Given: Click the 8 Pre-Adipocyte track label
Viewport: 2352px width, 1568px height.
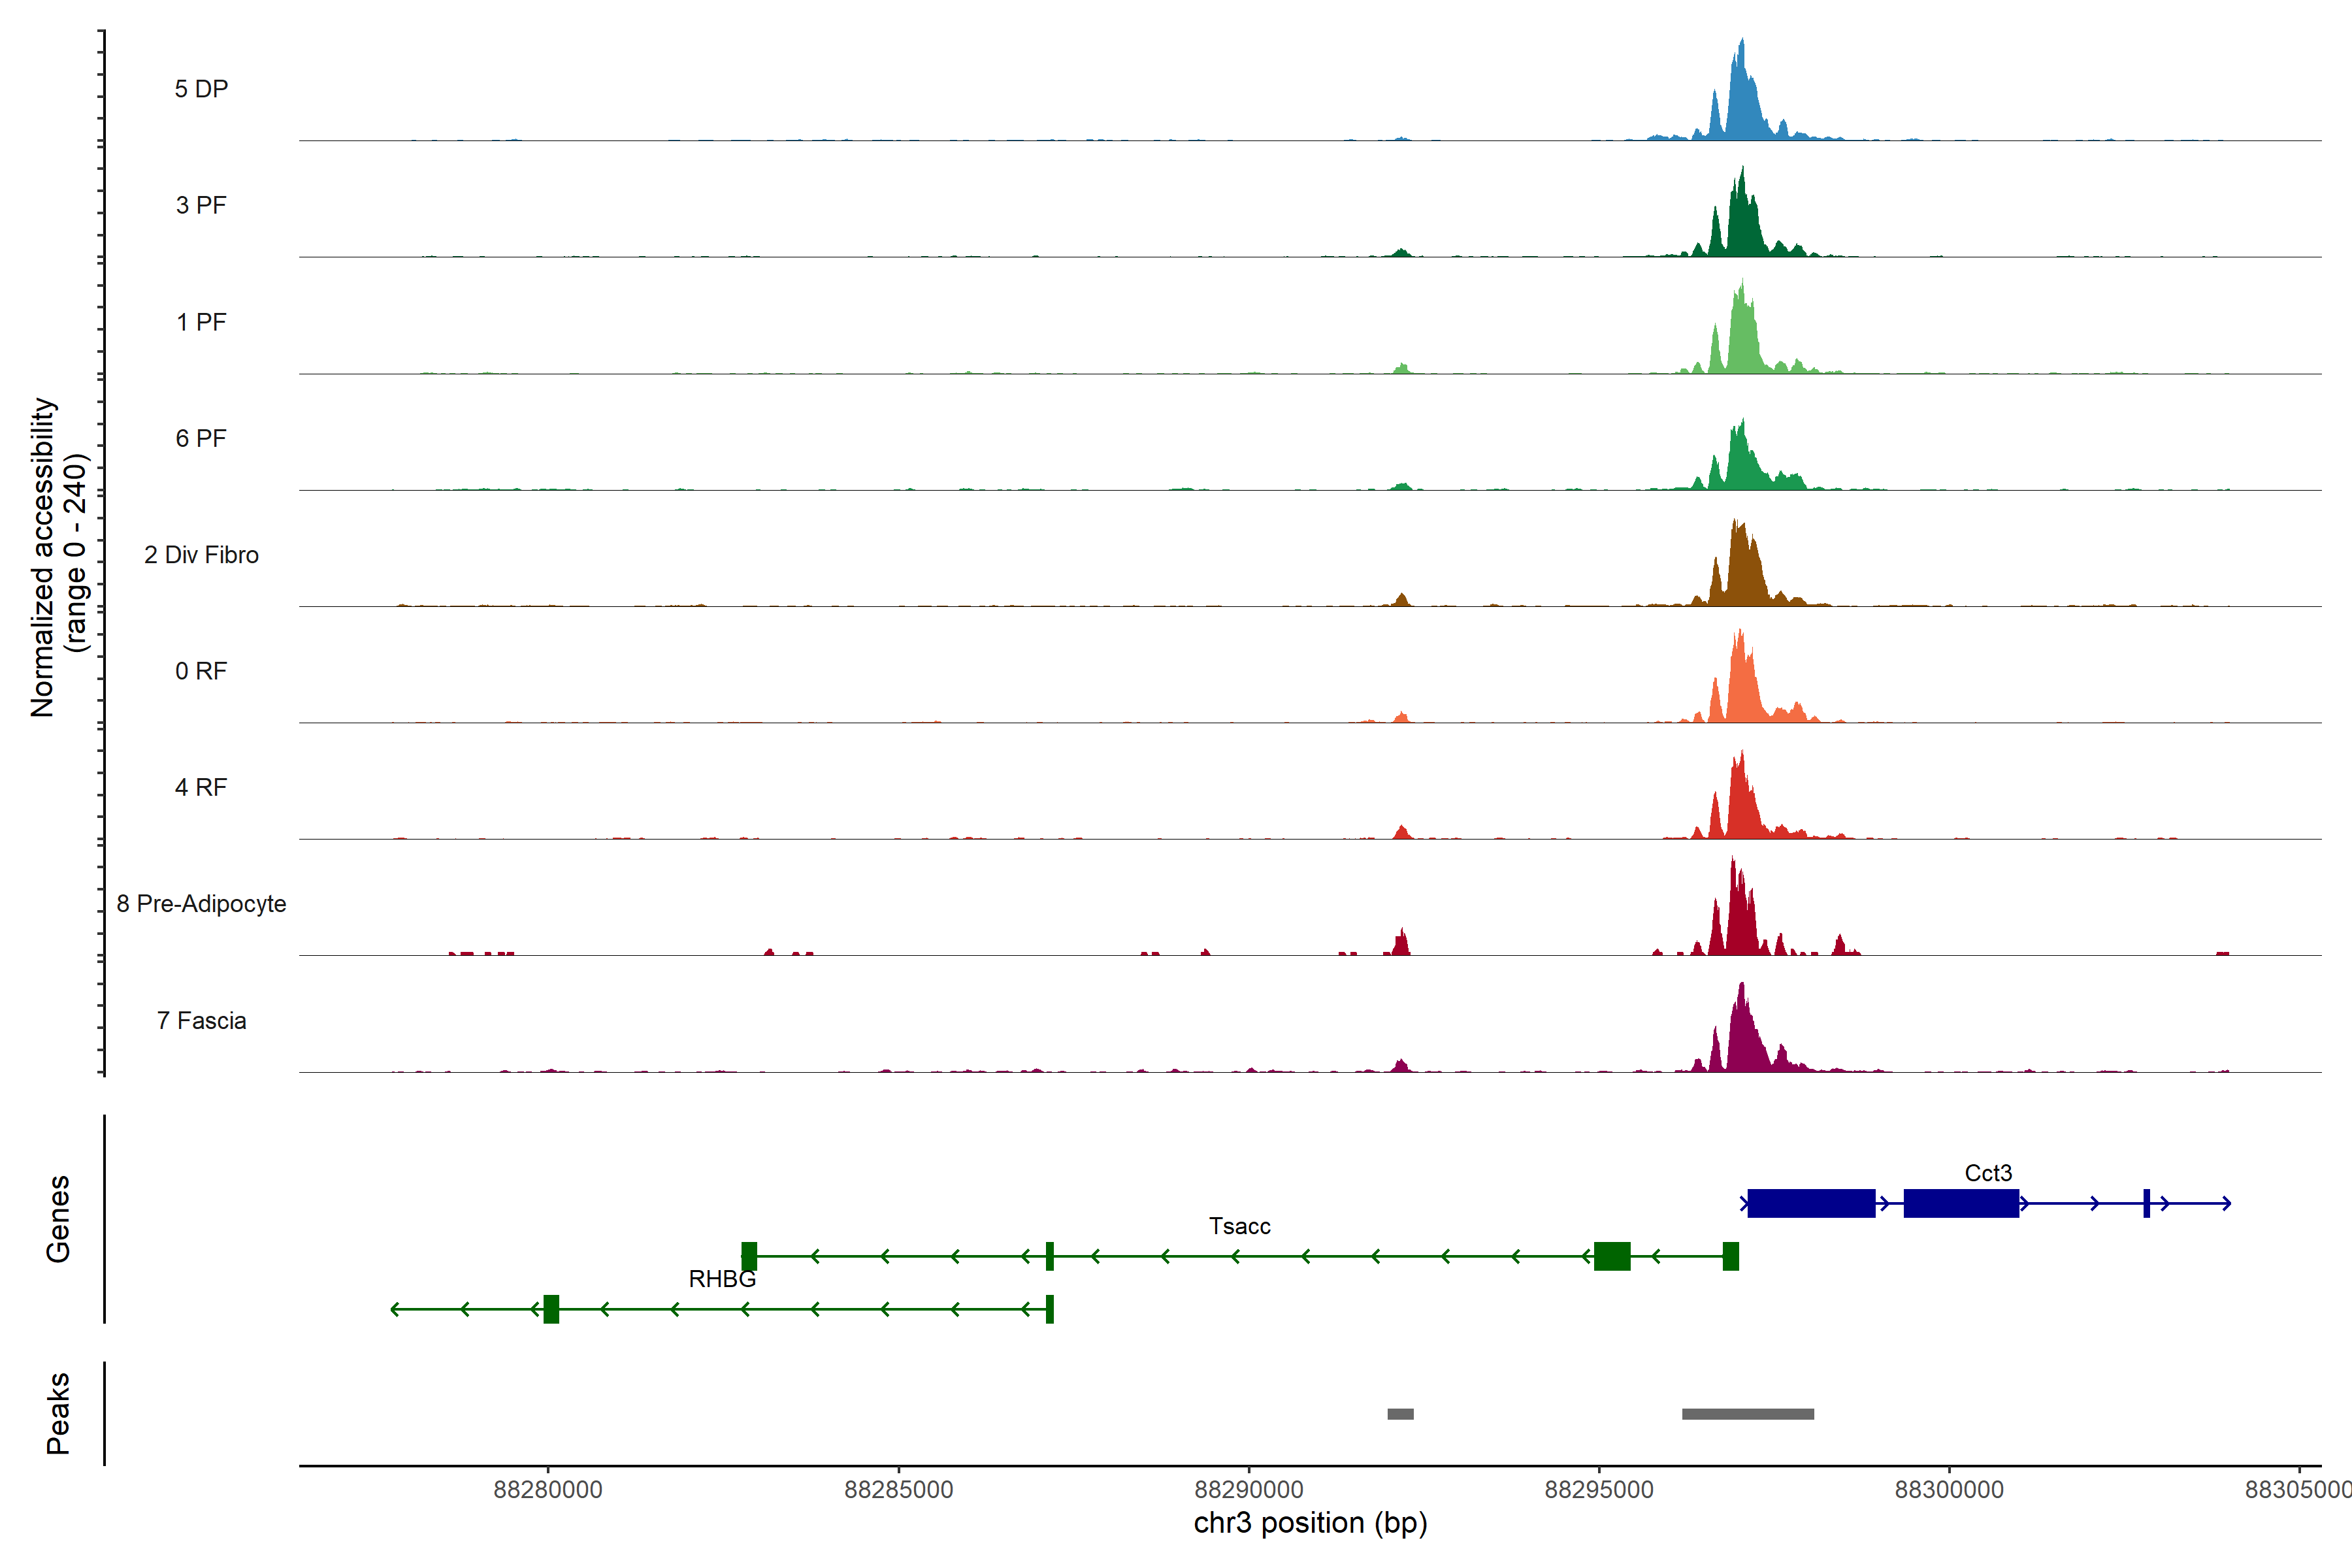Looking at the screenshot, I should coord(201,904).
